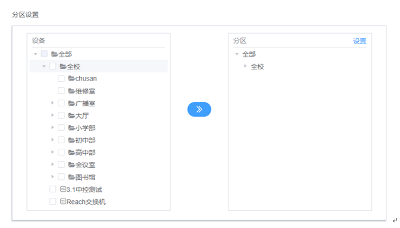Screen dimensions: 400x228
Task: Select 全校 label in the device tree
Action: point(74,66)
